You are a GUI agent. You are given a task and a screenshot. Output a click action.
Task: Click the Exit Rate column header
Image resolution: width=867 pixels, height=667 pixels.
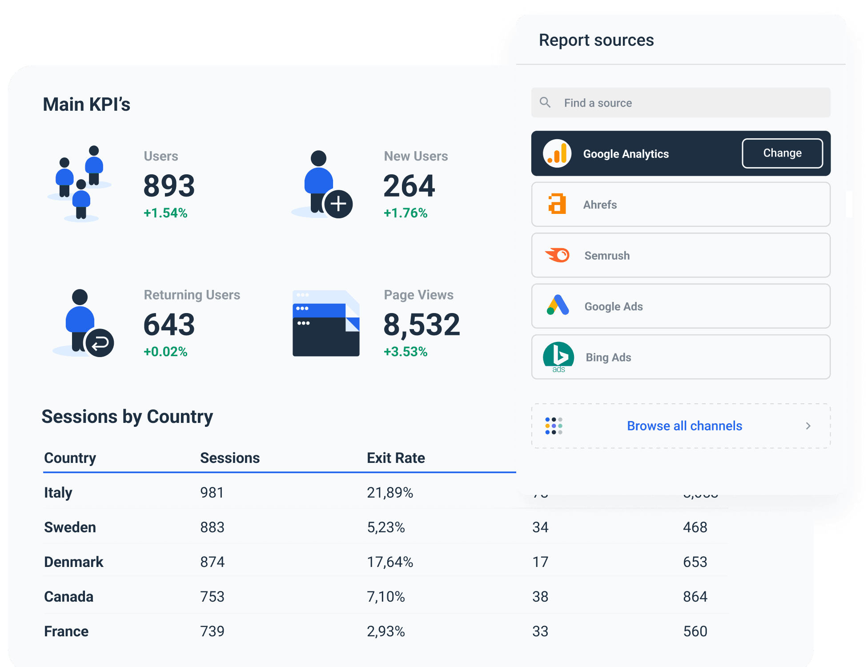pyautogui.click(x=396, y=458)
